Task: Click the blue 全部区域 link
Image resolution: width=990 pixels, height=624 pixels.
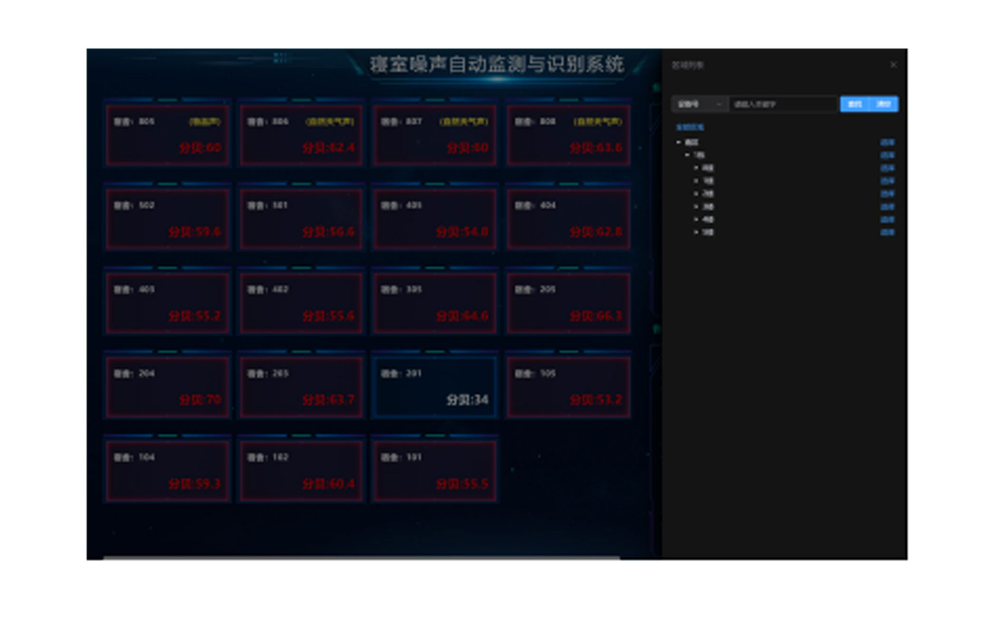Action: pyautogui.click(x=690, y=127)
